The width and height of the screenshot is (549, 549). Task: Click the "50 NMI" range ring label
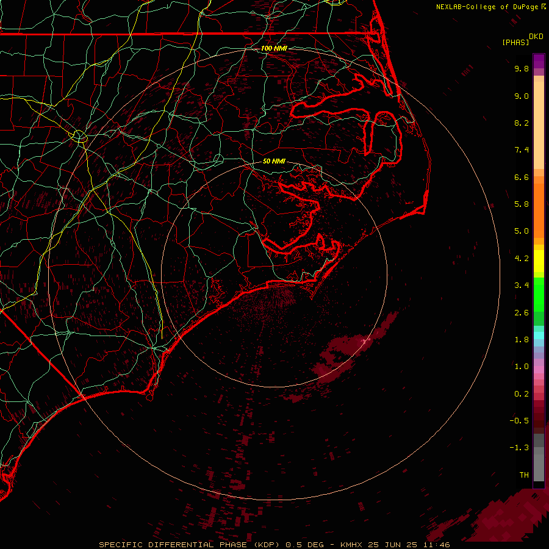point(274,161)
